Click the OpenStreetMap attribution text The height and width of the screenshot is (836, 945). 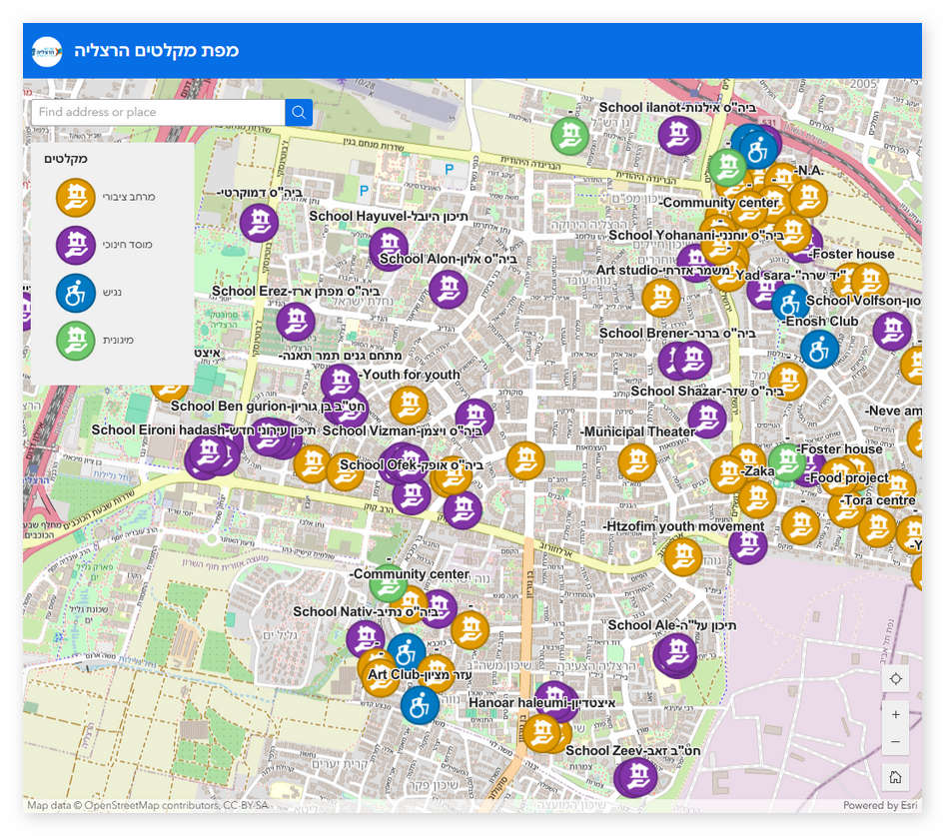[x=148, y=805]
